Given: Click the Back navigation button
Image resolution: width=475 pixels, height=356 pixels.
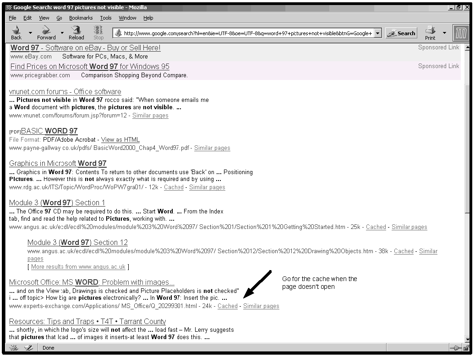Looking at the screenshot, I should pyautogui.click(x=16, y=32).
